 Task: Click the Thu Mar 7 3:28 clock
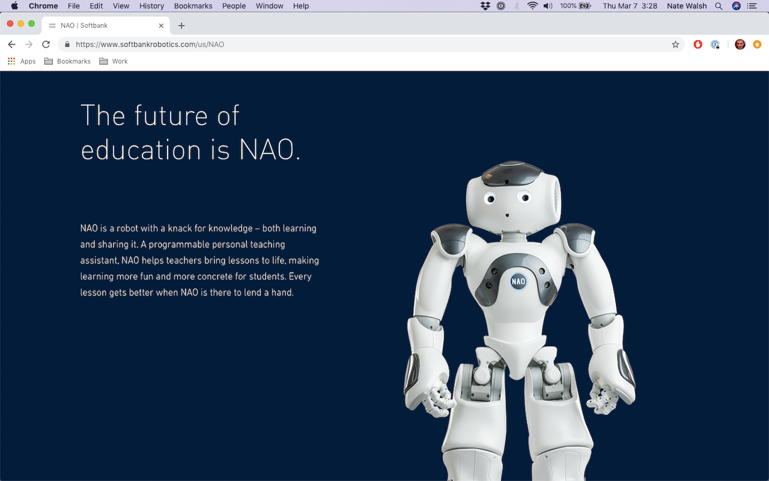pyautogui.click(x=630, y=6)
